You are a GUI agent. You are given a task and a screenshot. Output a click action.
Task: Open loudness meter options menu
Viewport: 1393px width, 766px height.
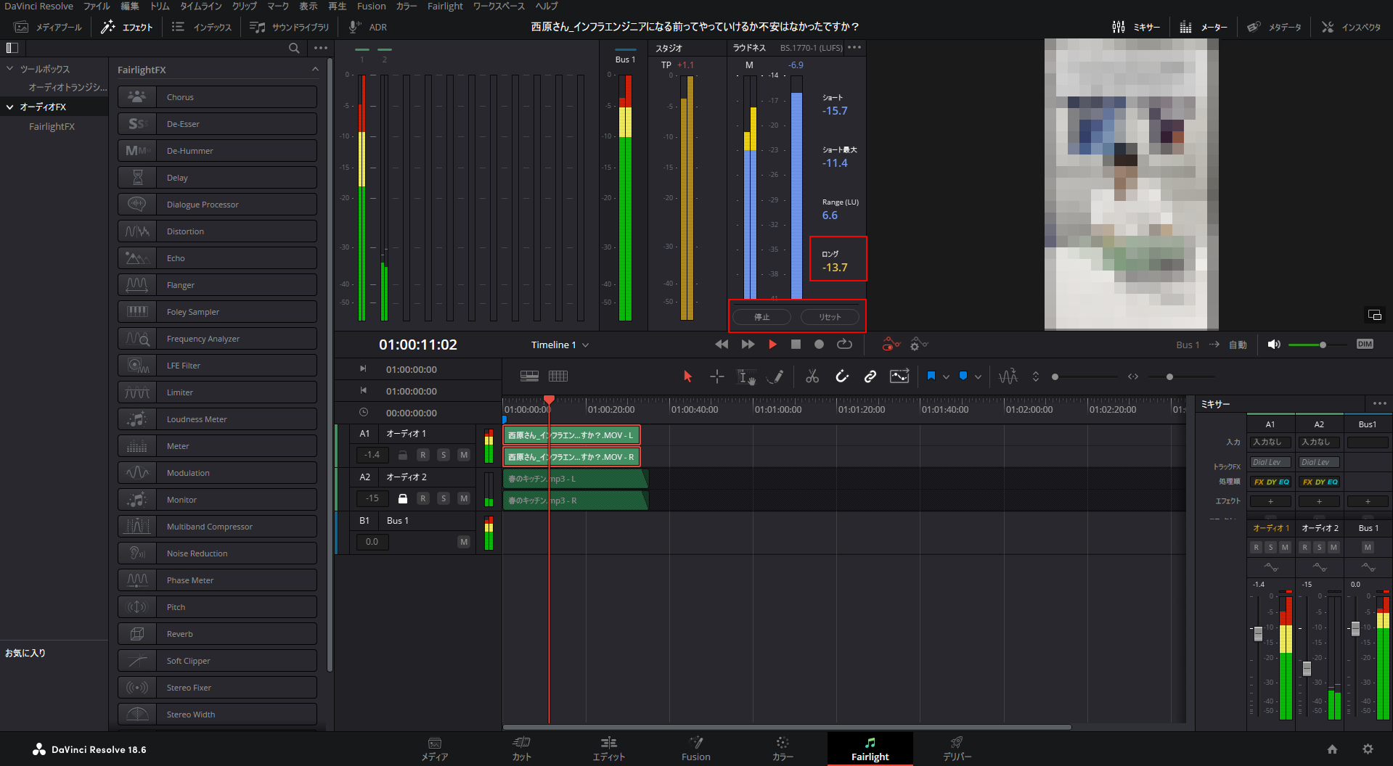[x=854, y=48]
